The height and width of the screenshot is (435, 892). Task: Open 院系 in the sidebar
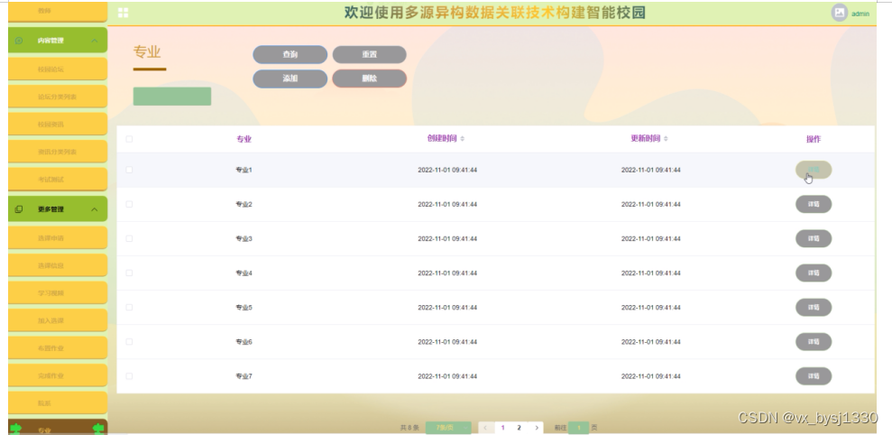pyautogui.click(x=58, y=403)
